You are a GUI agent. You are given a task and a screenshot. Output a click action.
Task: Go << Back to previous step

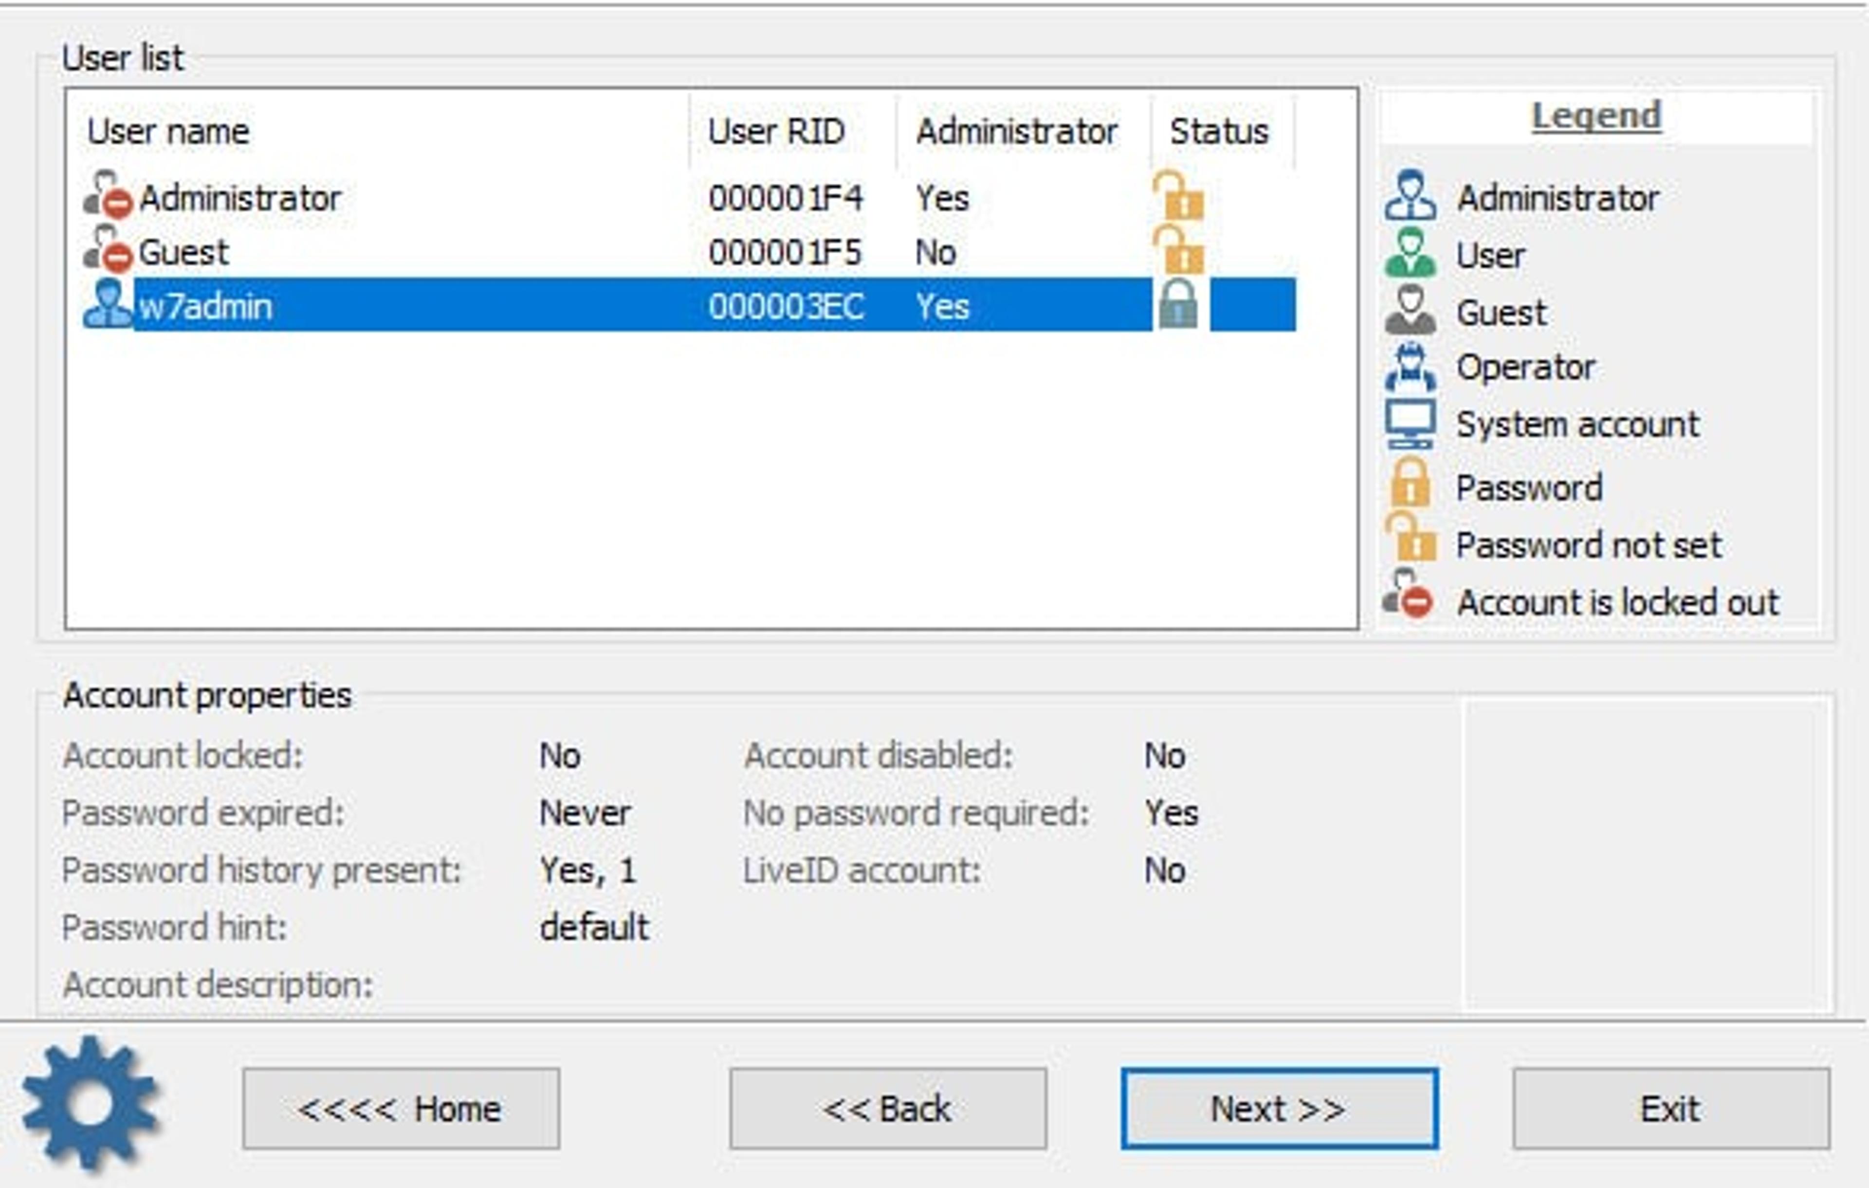point(888,1109)
